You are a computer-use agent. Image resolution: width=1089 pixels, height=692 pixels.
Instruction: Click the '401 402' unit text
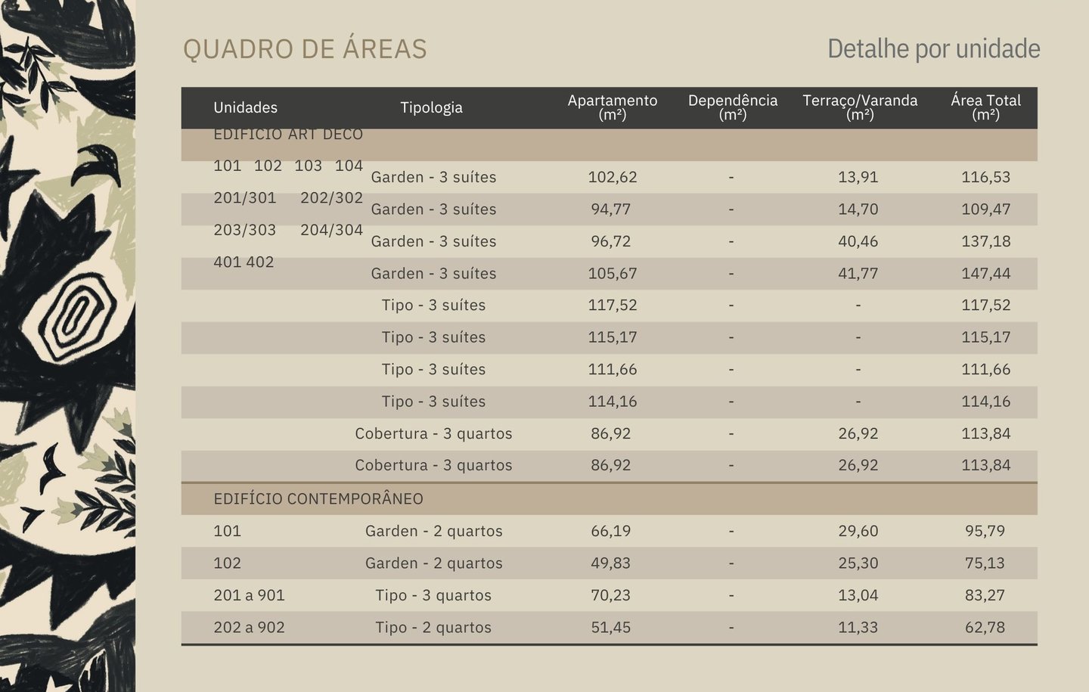pos(244,262)
